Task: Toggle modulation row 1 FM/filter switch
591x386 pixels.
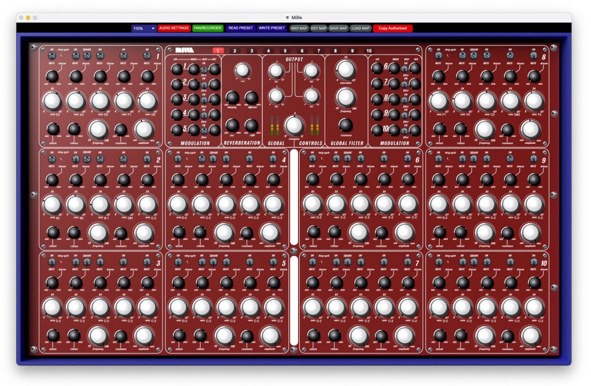Action: 204,70
